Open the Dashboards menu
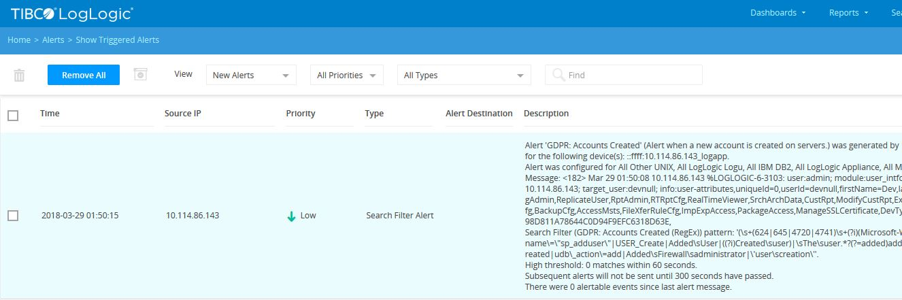902x300 pixels. 778,12
